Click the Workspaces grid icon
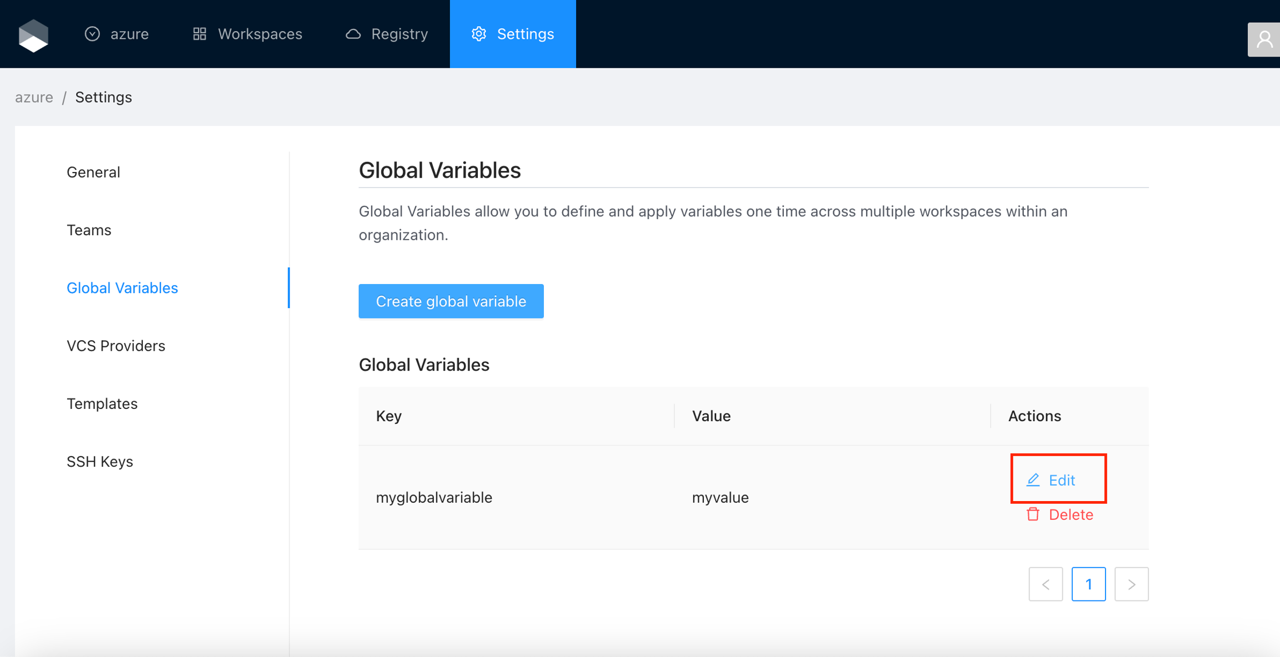This screenshot has height=657, width=1280. click(199, 34)
